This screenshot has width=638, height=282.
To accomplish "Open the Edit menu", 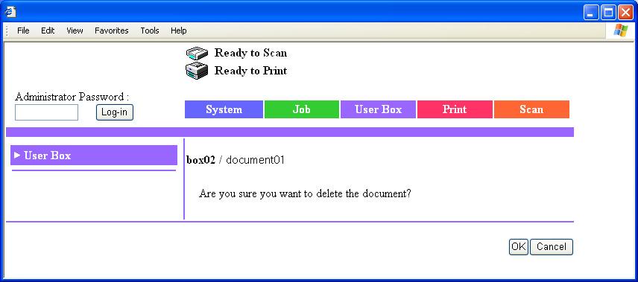I will [x=48, y=31].
